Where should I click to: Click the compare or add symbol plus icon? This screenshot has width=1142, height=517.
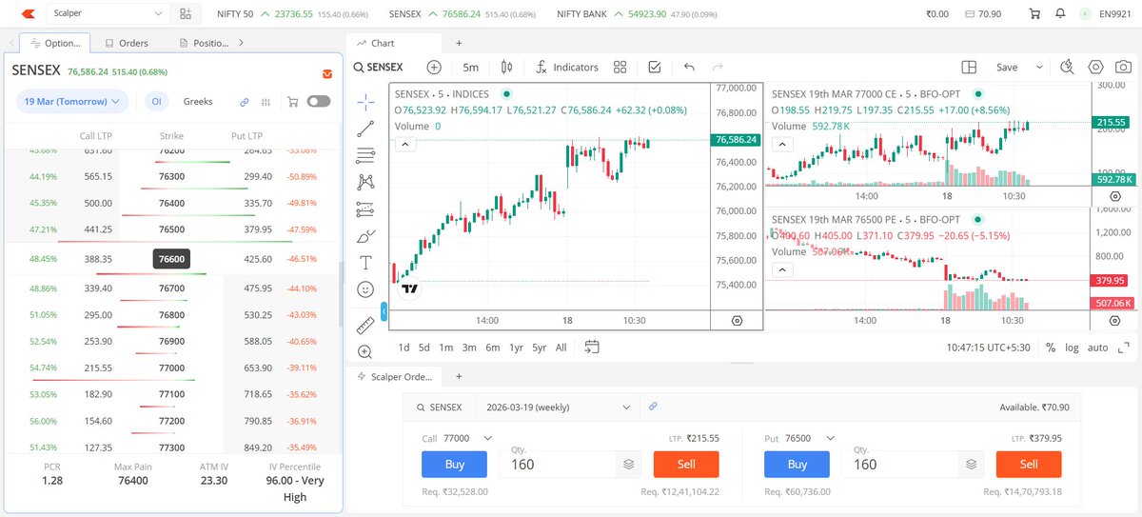click(434, 67)
